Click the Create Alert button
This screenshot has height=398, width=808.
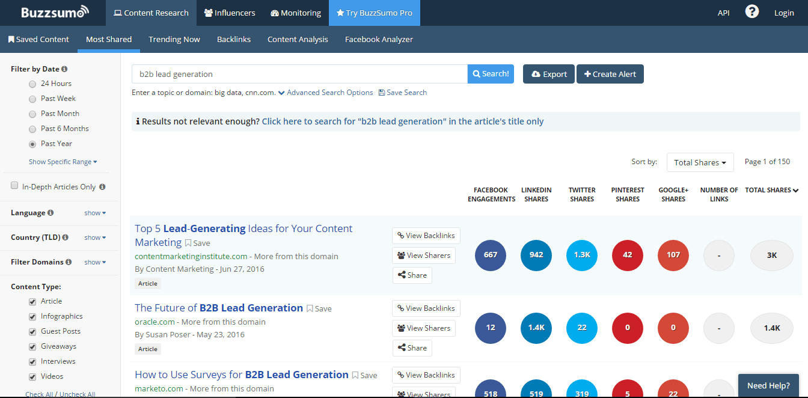pyautogui.click(x=610, y=74)
